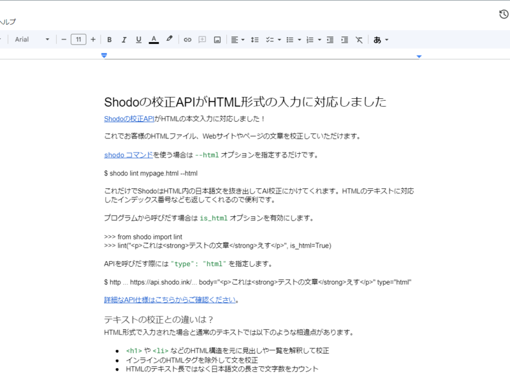Click the font size field showing 11

(x=78, y=40)
